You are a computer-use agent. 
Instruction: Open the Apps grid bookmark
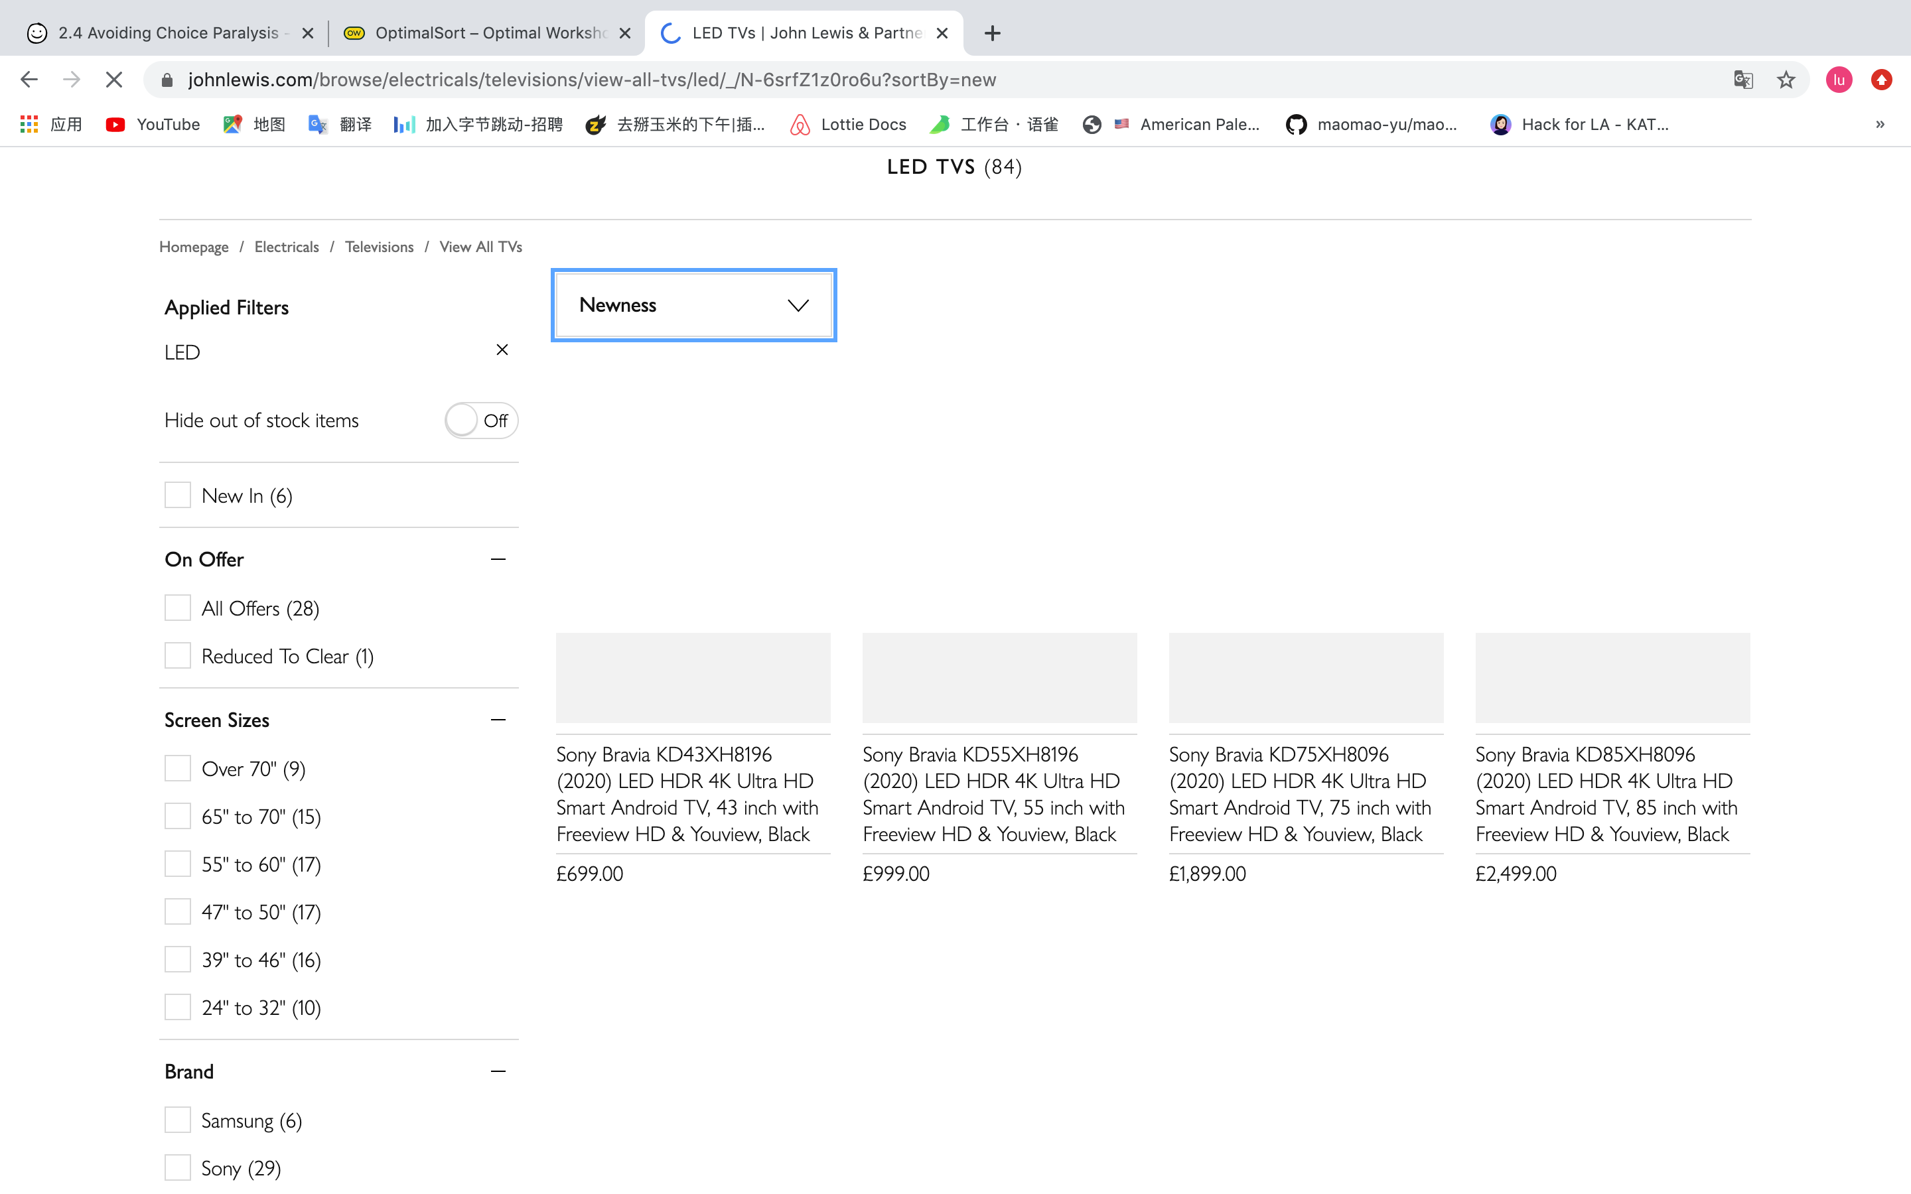point(51,124)
